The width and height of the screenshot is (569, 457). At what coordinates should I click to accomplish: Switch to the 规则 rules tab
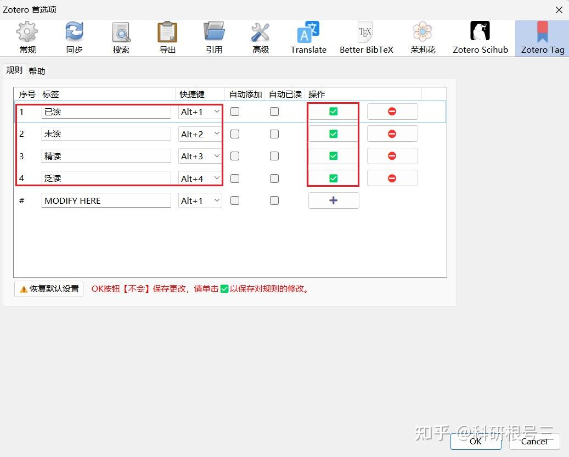pos(14,70)
